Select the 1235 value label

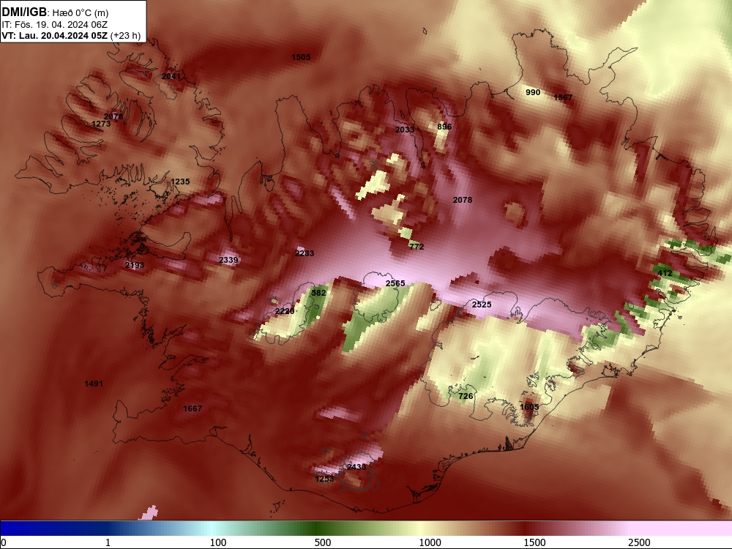point(180,182)
